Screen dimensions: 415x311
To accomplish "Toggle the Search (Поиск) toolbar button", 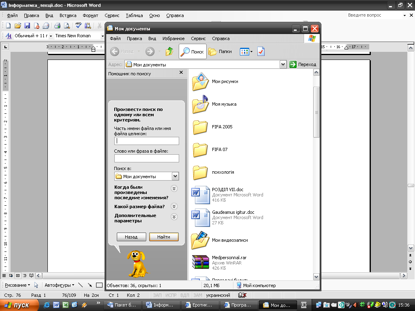I will (193, 51).
